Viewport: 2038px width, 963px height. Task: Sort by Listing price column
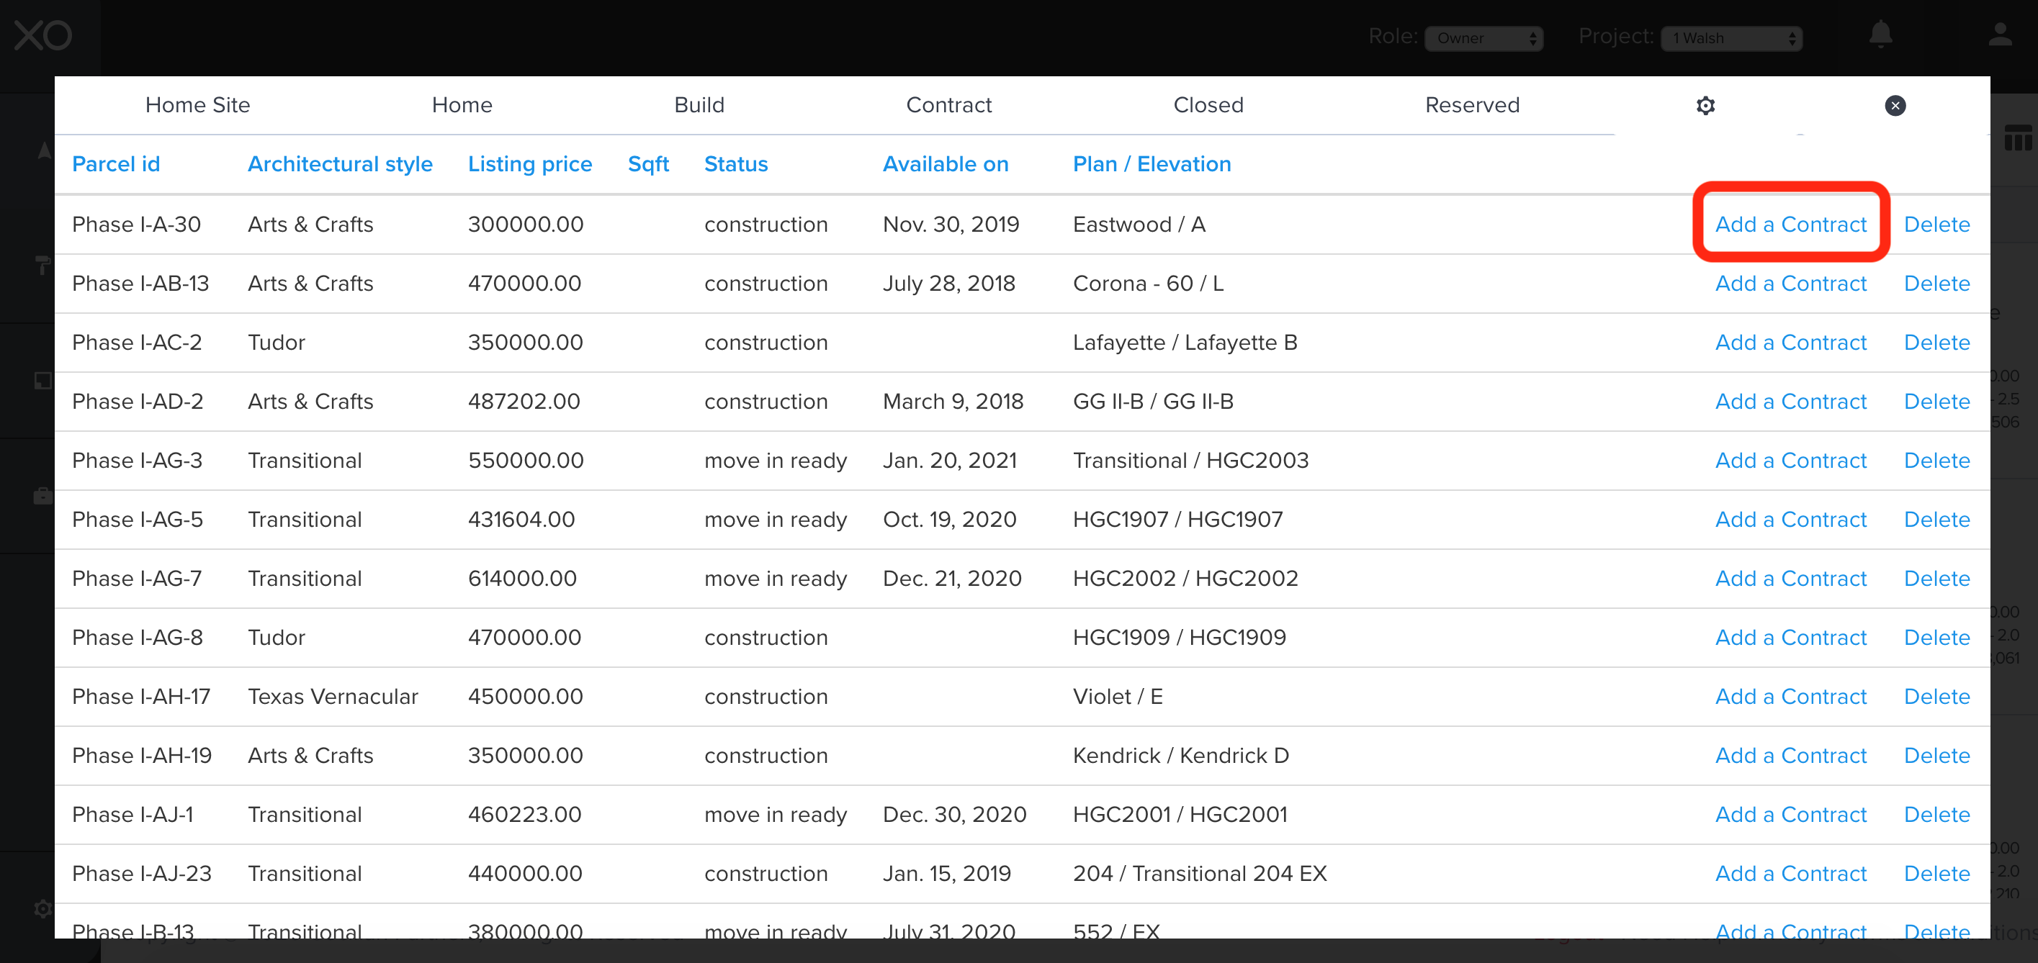(x=529, y=163)
